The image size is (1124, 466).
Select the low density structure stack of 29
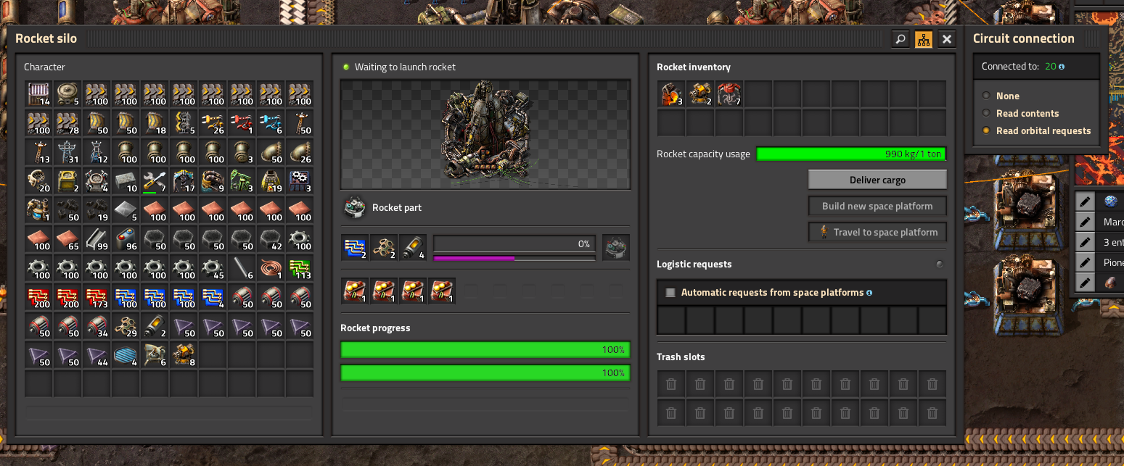(x=126, y=325)
